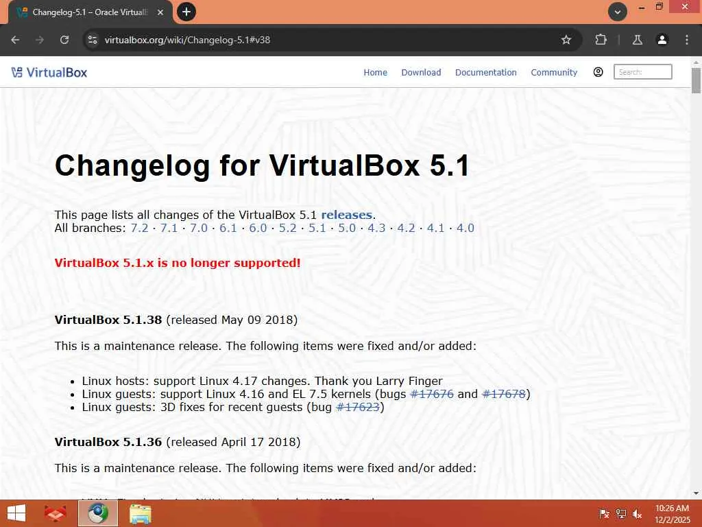Launch the red app in taskbar
The width and height of the screenshot is (702, 527).
tap(56, 513)
